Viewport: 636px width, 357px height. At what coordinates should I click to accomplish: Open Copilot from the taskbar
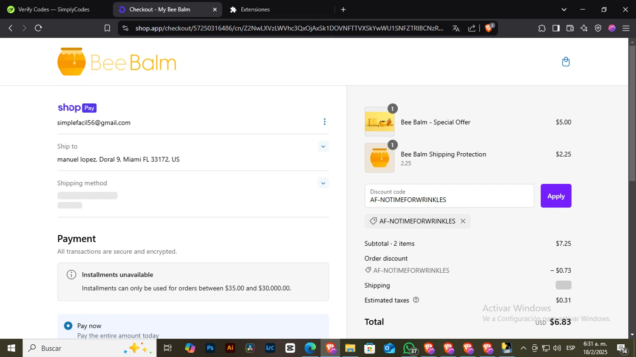tap(190, 348)
